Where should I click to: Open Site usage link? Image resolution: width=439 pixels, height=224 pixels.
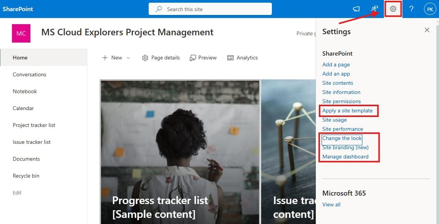pos(335,120)
